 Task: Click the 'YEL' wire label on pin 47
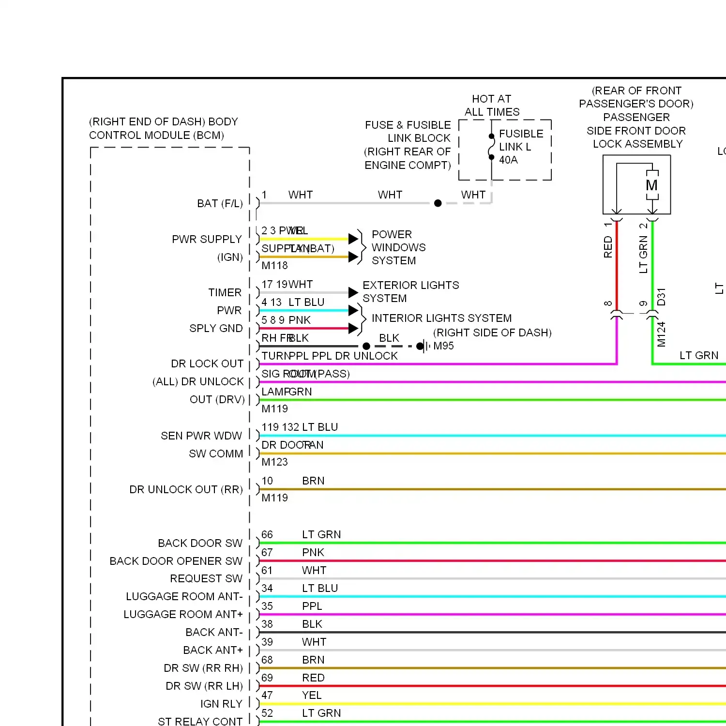[x=312, y=695]
